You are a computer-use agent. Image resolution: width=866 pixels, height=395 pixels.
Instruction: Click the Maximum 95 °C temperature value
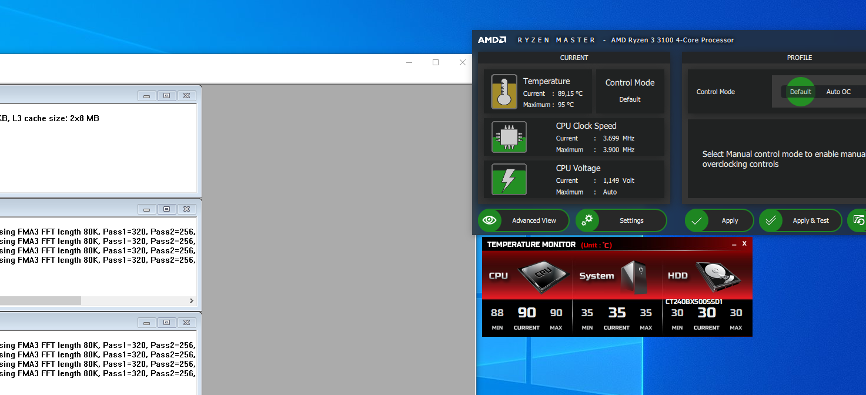566,105
